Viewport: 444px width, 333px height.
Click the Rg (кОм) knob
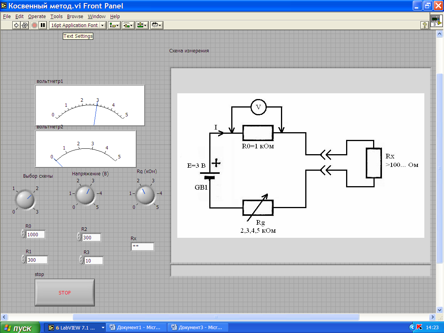pyautogui.click(x=146, y=195)
